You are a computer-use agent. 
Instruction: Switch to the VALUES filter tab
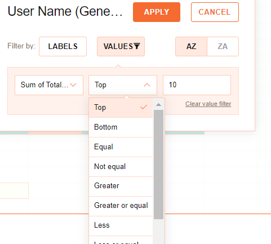point(121,46)
